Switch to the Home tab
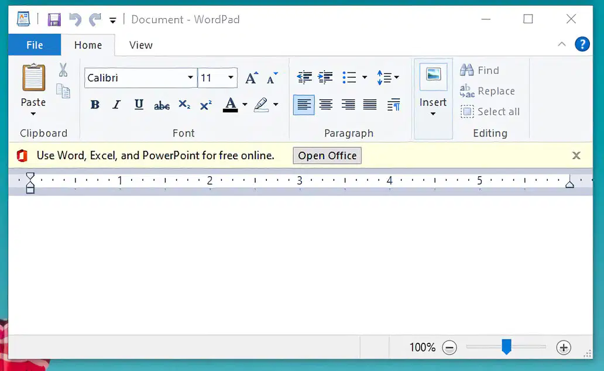The image size is (604, 371). [88, 45]
